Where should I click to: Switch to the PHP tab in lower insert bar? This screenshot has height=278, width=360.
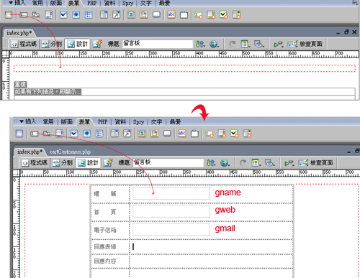(x=102, y=122)
